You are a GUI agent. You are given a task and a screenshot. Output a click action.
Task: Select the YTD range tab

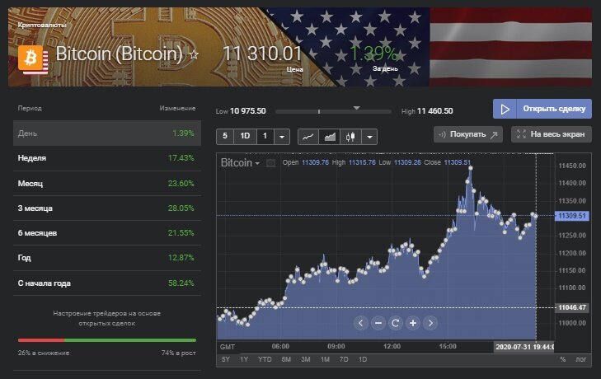tap(264, 359)
